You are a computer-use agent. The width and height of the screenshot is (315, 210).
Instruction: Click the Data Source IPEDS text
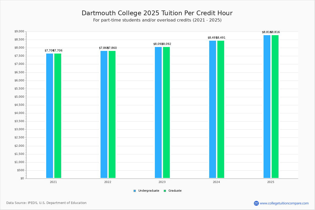tap(46, 203)
